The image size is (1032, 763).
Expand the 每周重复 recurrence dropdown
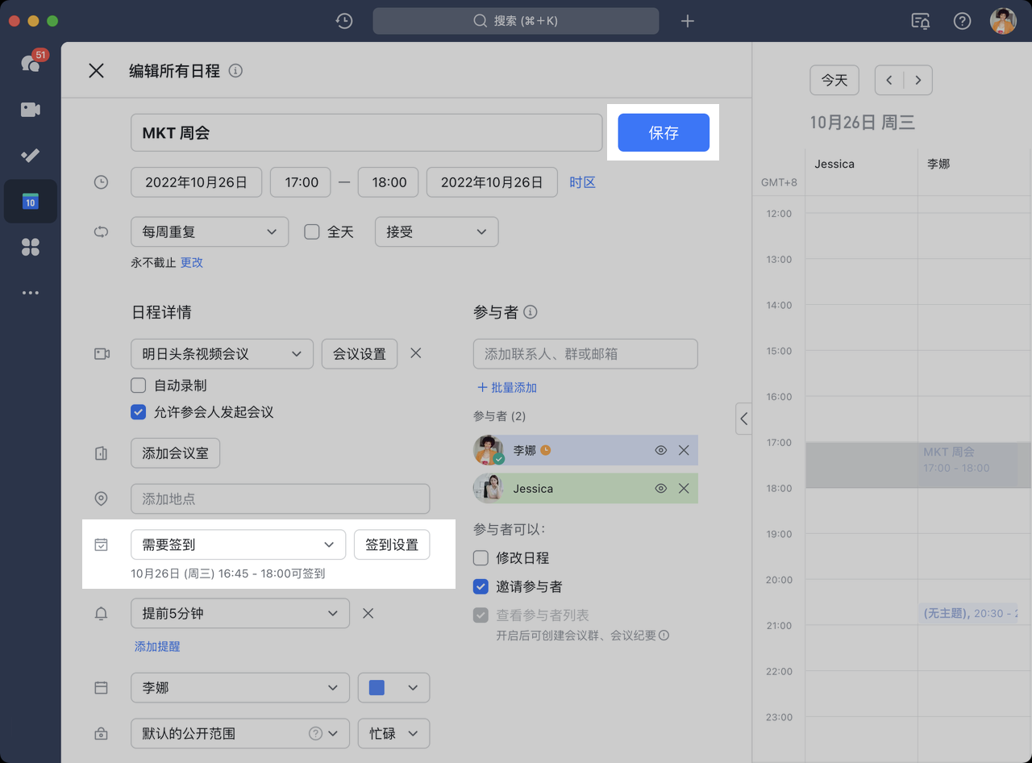[x=210, y=232]
